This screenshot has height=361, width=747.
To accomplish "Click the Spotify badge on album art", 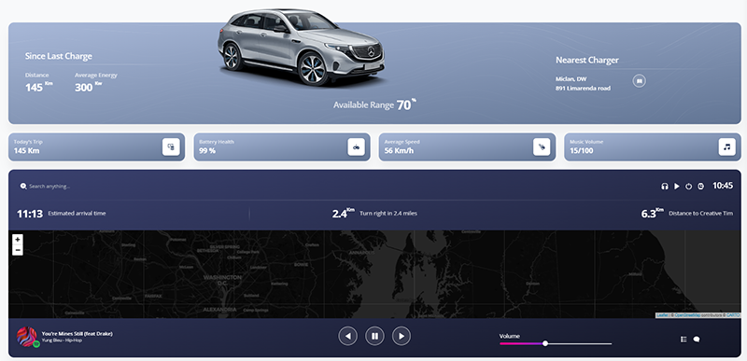I will [x=35, y=343].
